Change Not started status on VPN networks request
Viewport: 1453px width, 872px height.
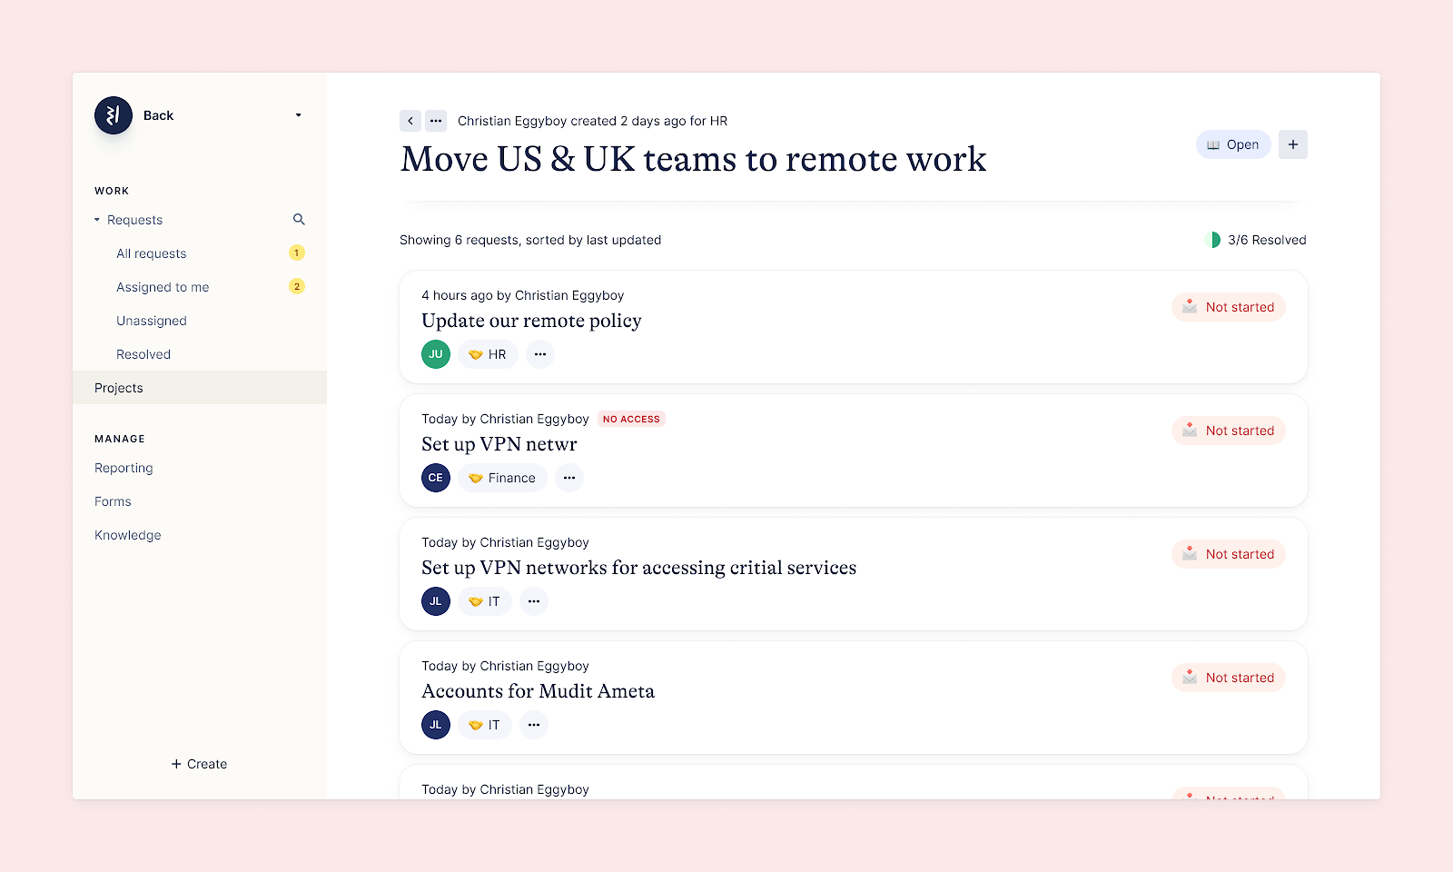(x=1229, y=554)
